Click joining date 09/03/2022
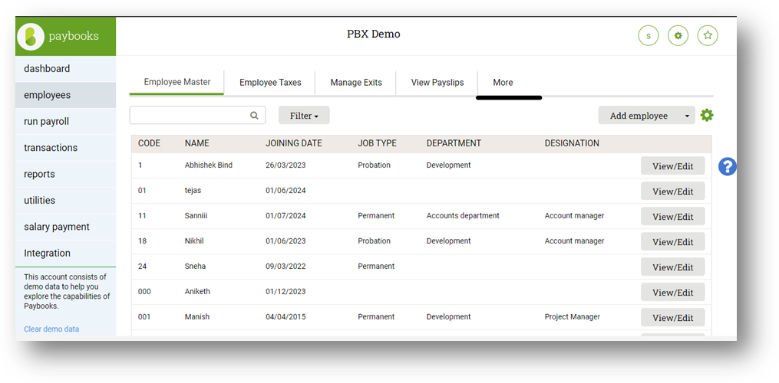The height and width of the screenshot is (383, 779). coord(286,267)
